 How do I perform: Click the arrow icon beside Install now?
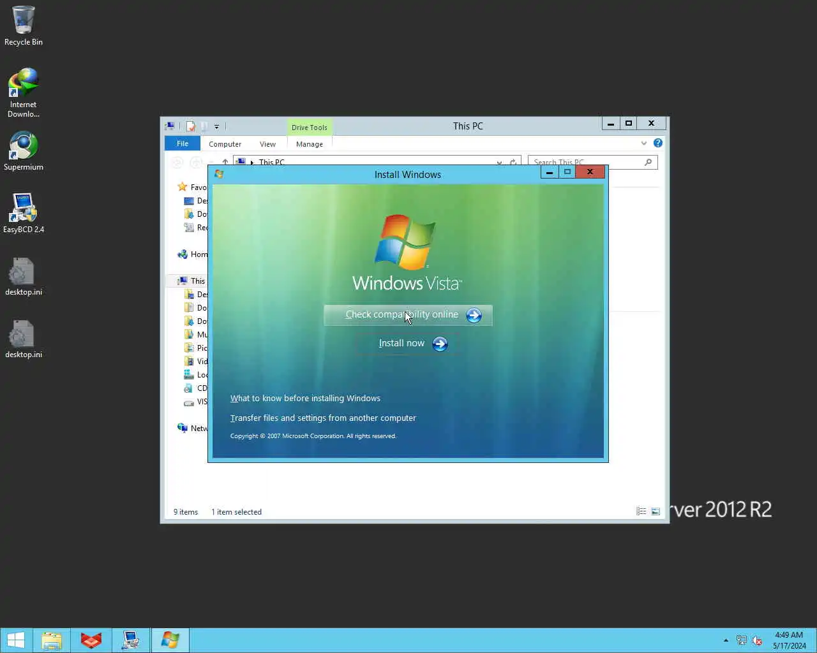pos(440,344)
